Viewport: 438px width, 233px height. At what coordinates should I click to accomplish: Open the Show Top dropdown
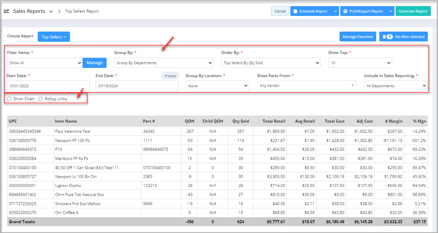(x=360, y=63)
